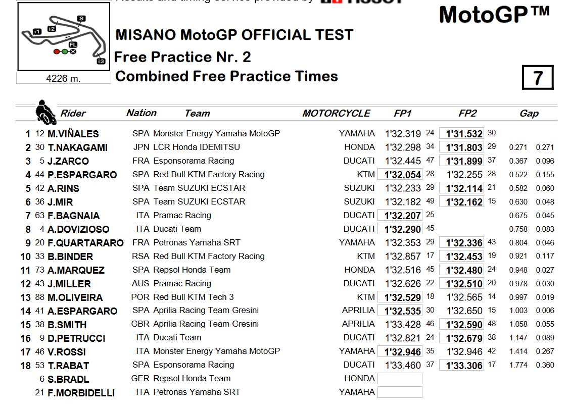Click the Misano track map thumbnail
The width and height of the screenshot is (571, 410).
[64, 37]
